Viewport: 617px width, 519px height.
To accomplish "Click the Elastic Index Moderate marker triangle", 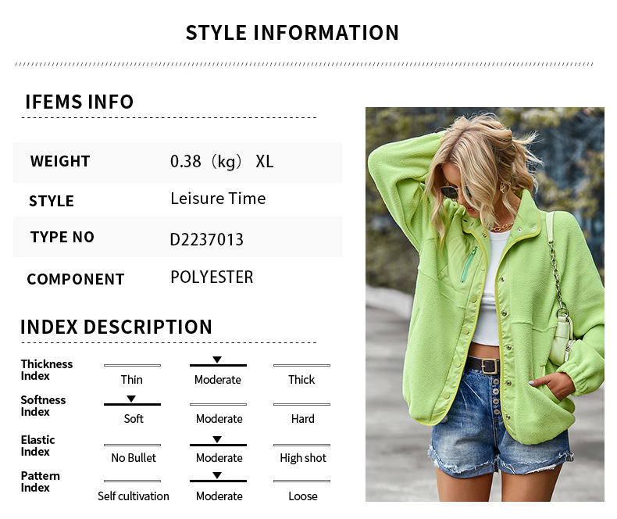I will [217, 439].
